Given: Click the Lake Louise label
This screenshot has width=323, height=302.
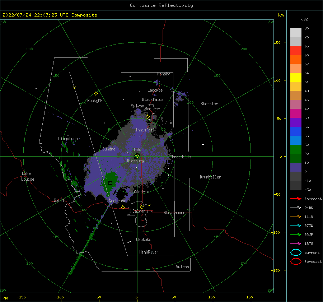Looking at the screenshot, I should [x=28, y=176].
